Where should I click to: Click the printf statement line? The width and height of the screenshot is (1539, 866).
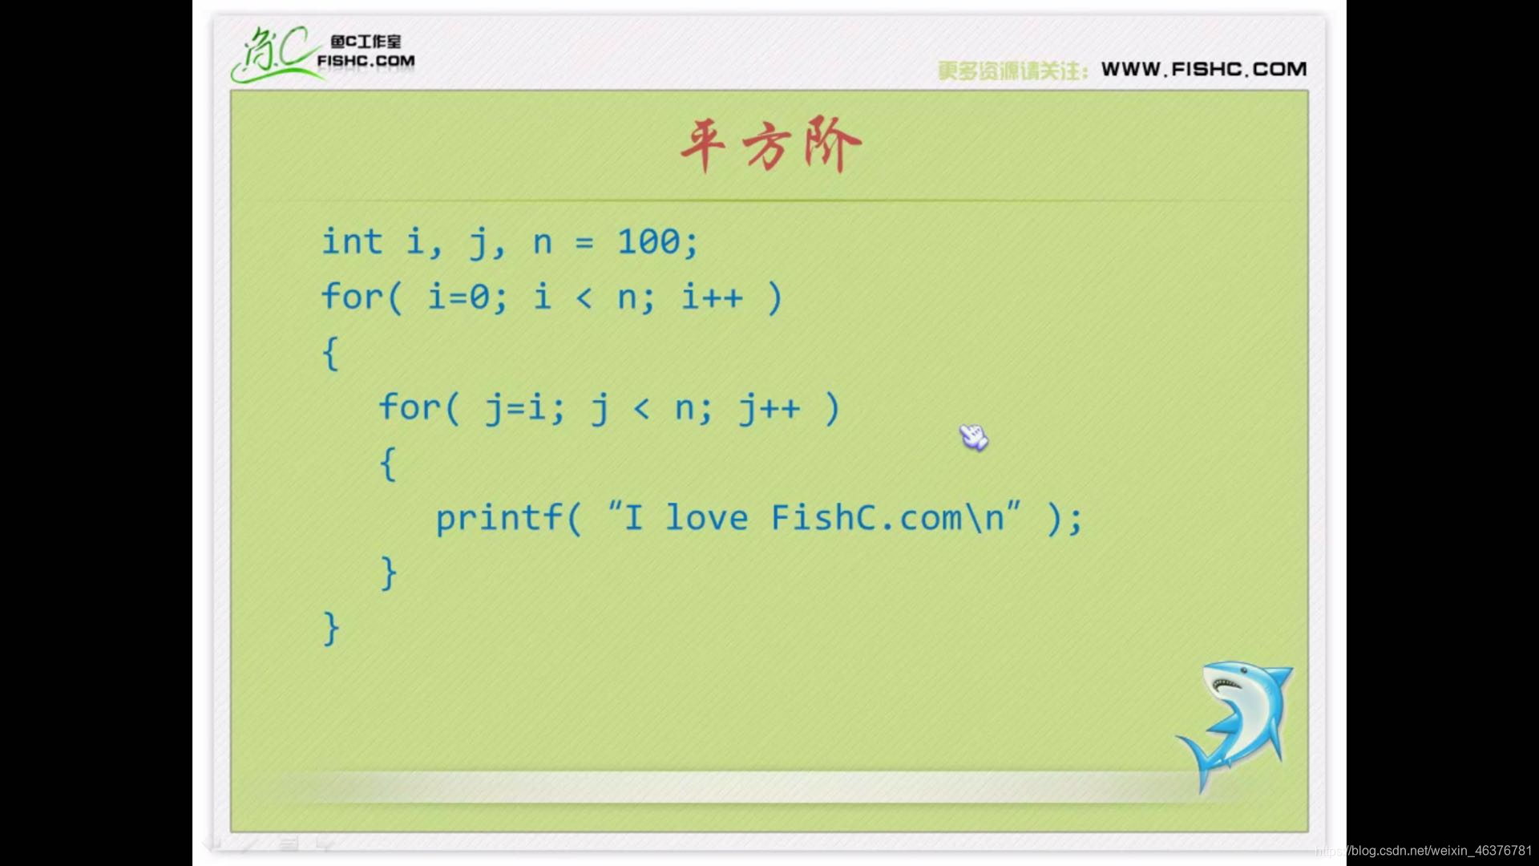point(757,517)
